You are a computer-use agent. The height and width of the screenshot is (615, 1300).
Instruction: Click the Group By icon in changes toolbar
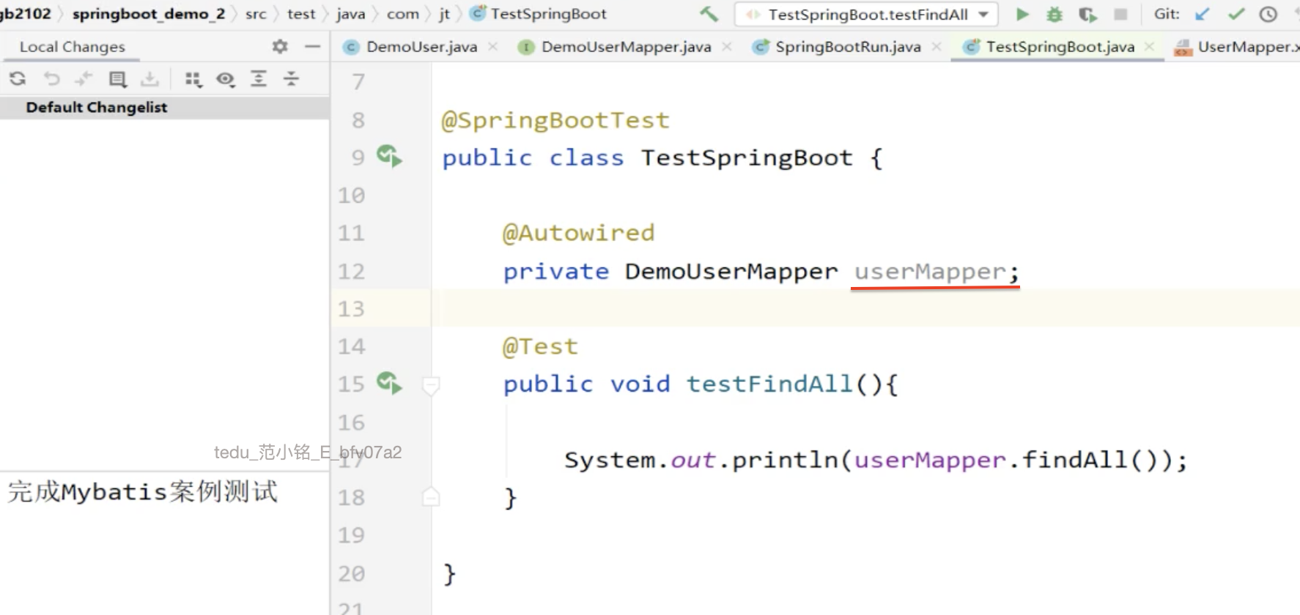pos(193,78)
